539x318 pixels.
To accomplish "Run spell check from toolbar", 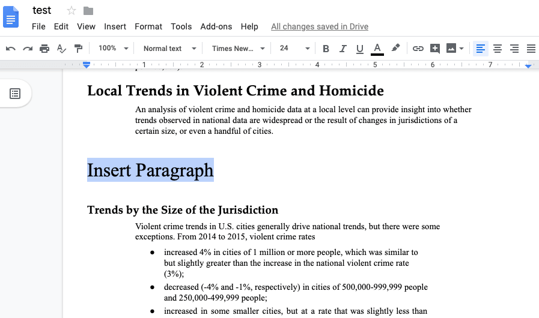I will point(61,49).
